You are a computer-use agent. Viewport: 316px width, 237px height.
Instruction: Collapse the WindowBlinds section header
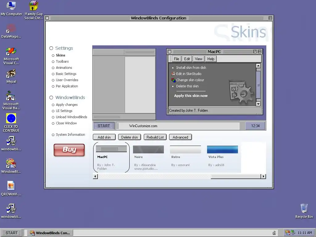(67, 98)
